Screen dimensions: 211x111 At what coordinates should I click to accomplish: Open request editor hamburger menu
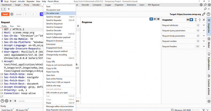pos(78,26)
